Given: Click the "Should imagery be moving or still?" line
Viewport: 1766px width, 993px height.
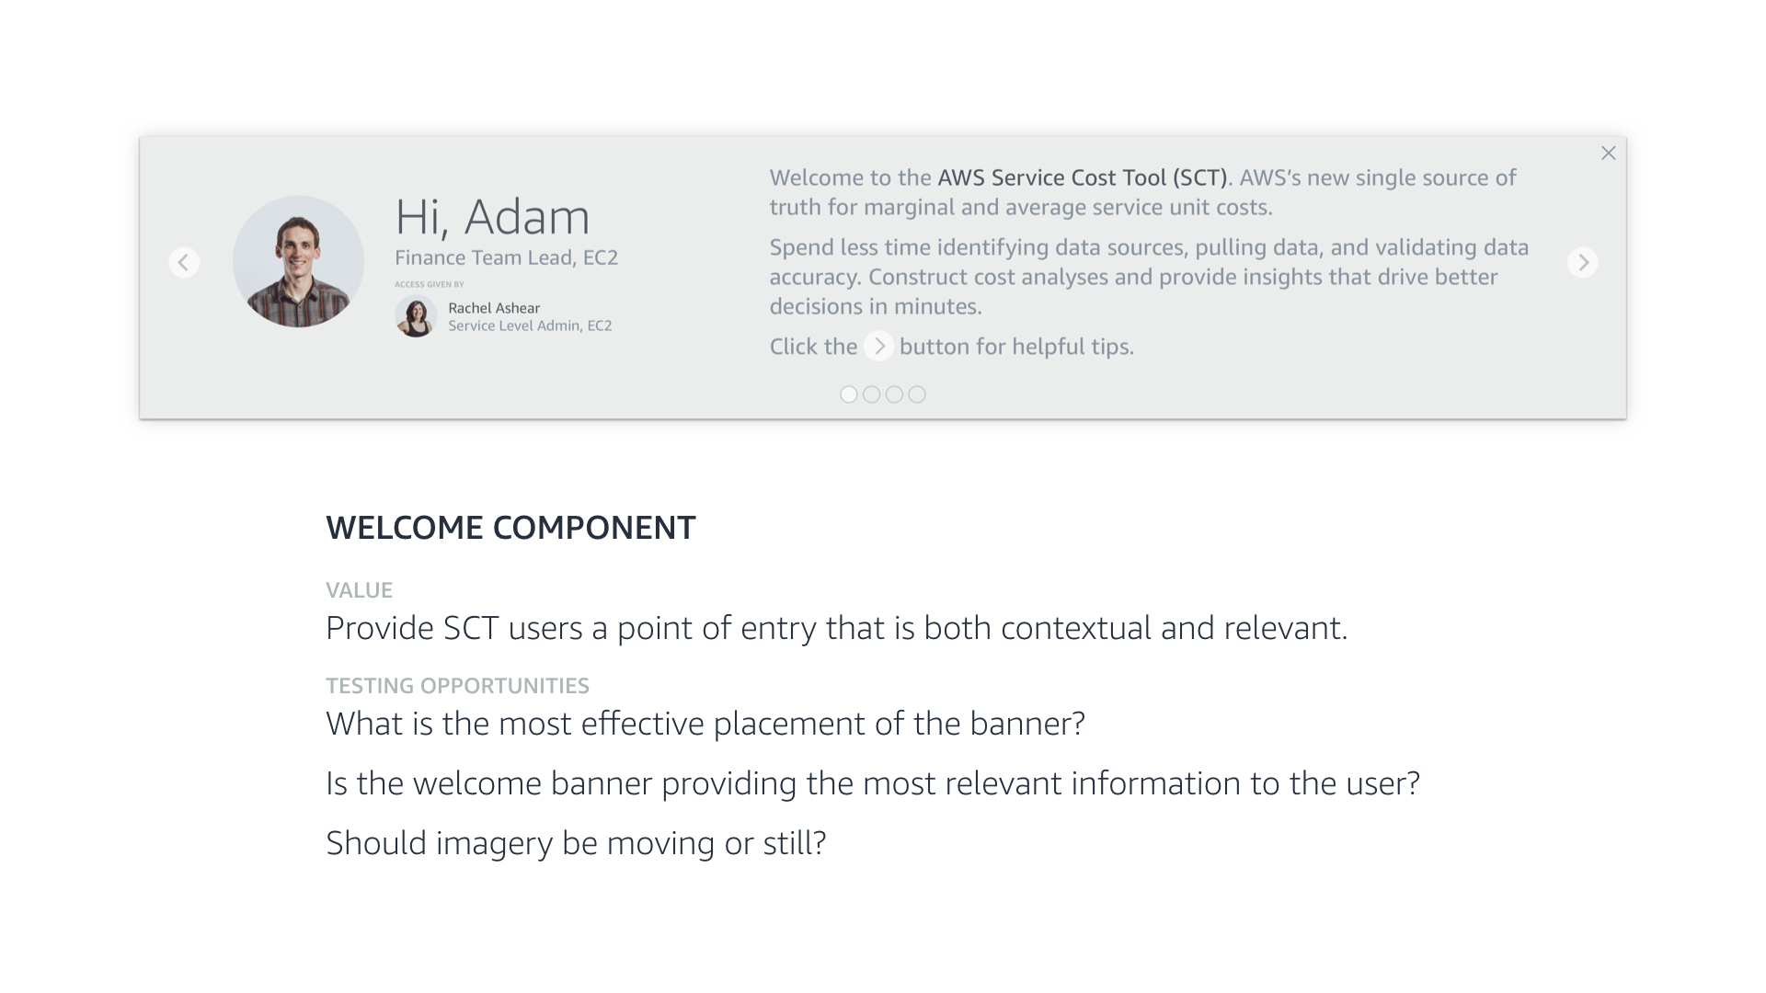Looking at the screenshot, I should click(576, 843).
